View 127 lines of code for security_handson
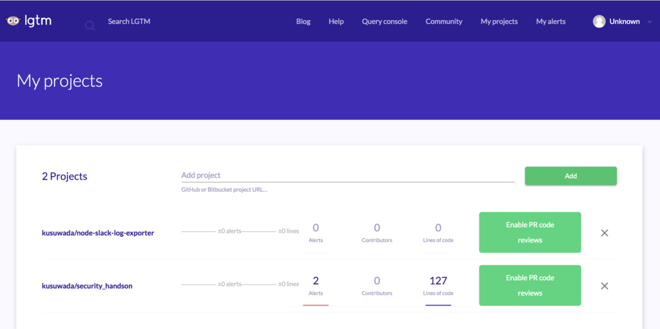This screenshot has width=660, height=329. pyautogui.click(x=438, y=286)
